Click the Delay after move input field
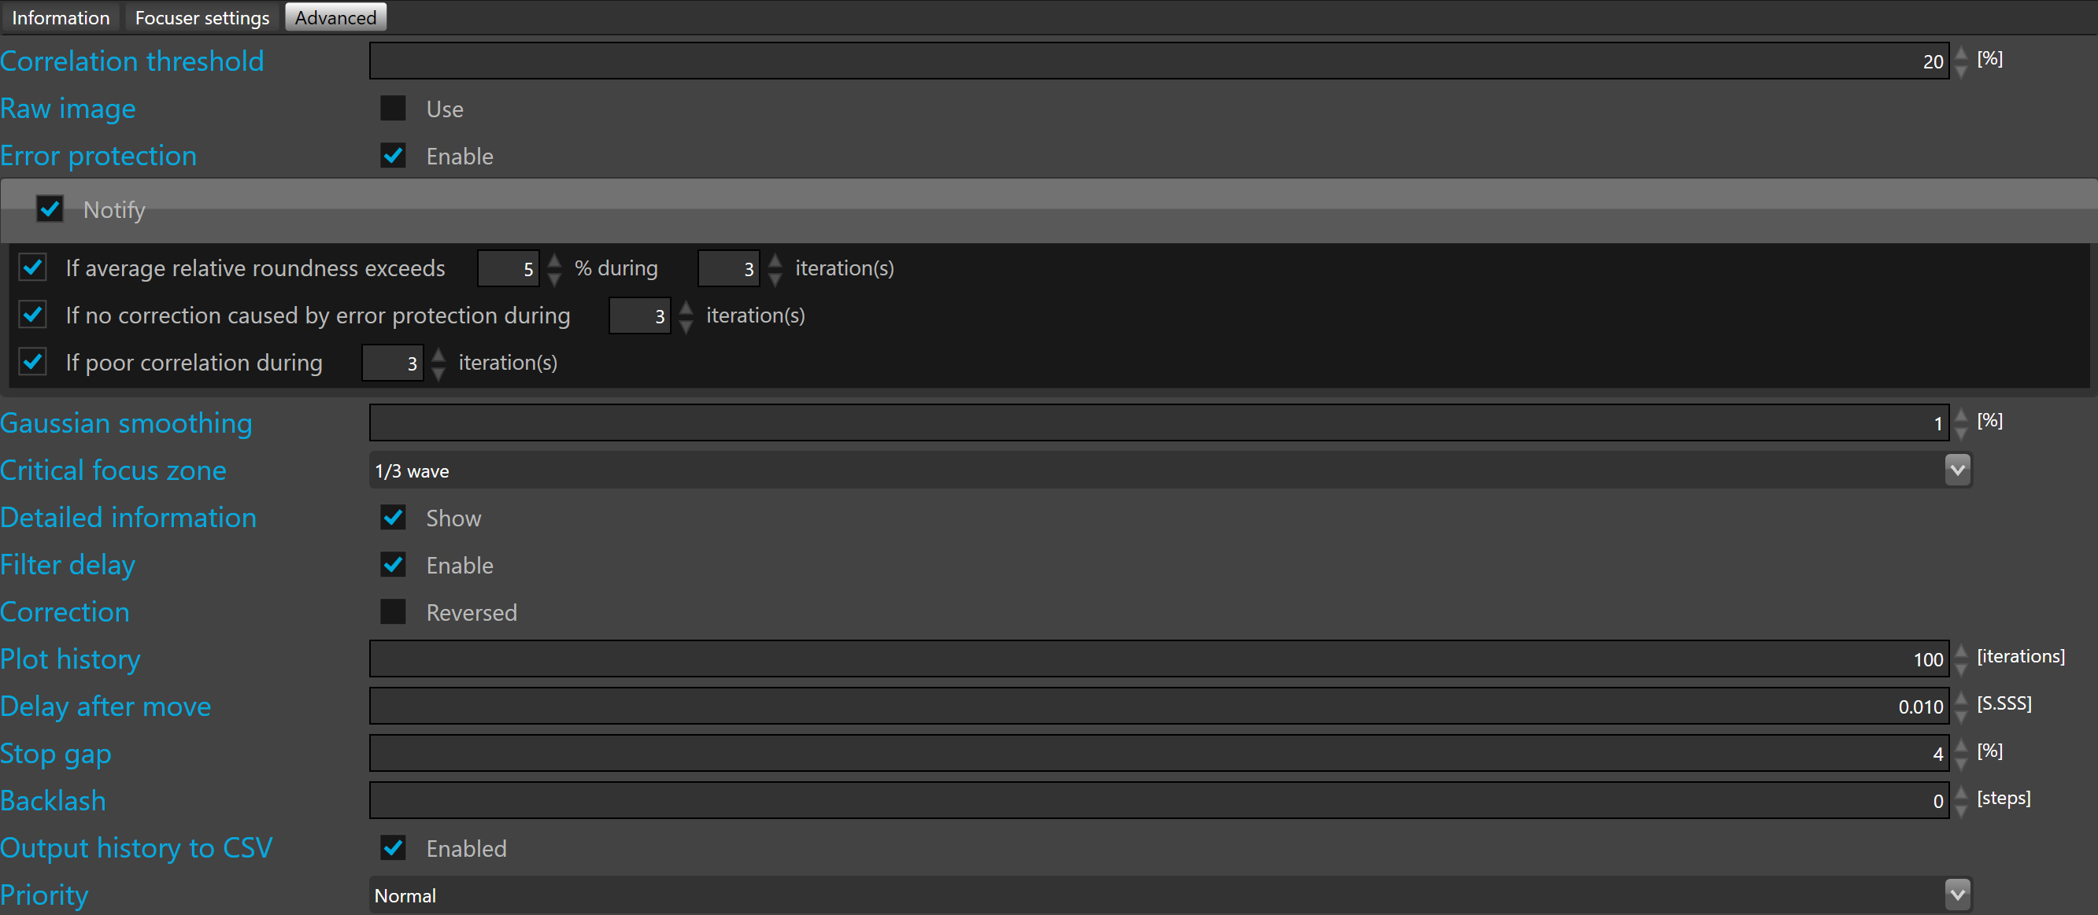This screenshot has width=2098, height=915. click(1140, 706)
